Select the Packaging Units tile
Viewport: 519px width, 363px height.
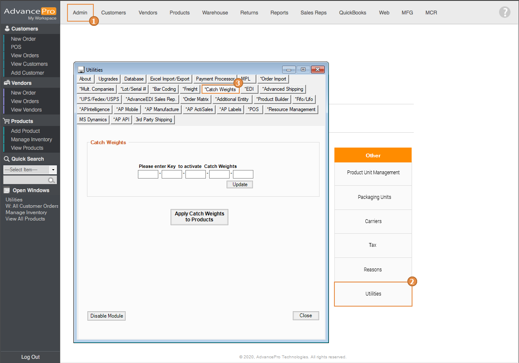coord(373,197)
